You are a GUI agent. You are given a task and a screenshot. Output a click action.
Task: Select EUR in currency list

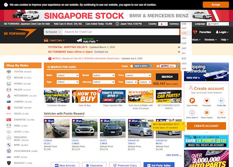186,43
